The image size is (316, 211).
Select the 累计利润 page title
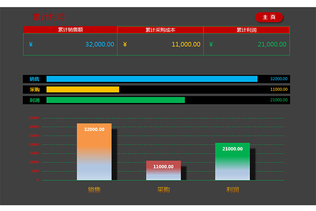pos(48,17)
